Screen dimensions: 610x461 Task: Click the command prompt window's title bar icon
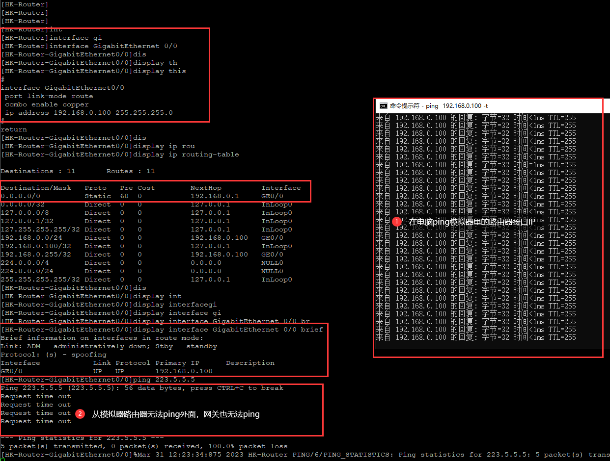(x=384, y=106)
